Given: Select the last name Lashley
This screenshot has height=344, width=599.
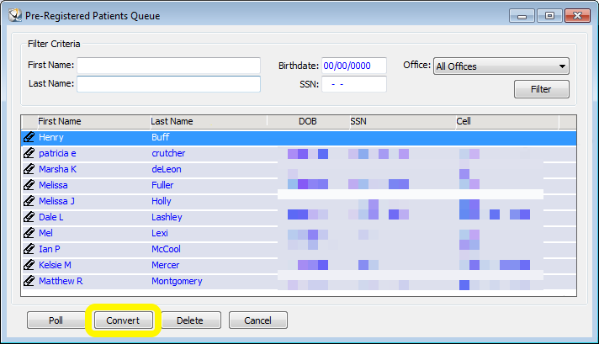Looking at the screenshot, I should [167, 217].
